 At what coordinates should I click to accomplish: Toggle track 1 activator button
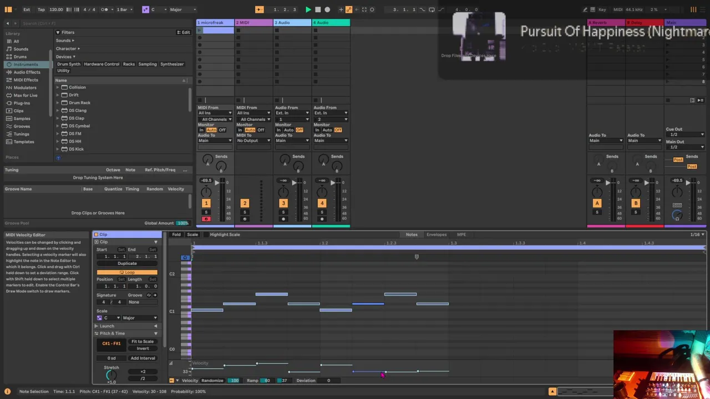coord(206,203)
